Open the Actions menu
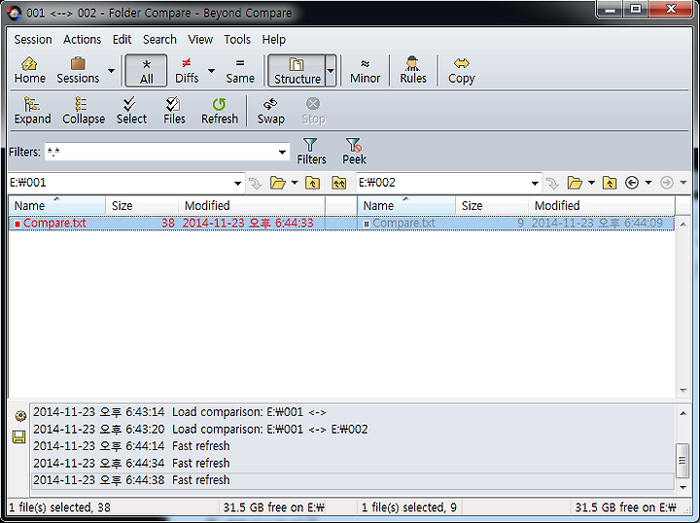 [x=82, y=40]
